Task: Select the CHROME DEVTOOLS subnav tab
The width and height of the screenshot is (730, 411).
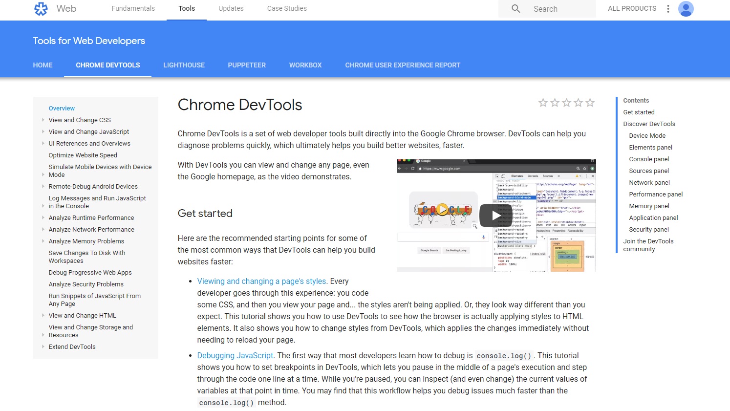Action: pyautogui.click(x=108, y=65)
